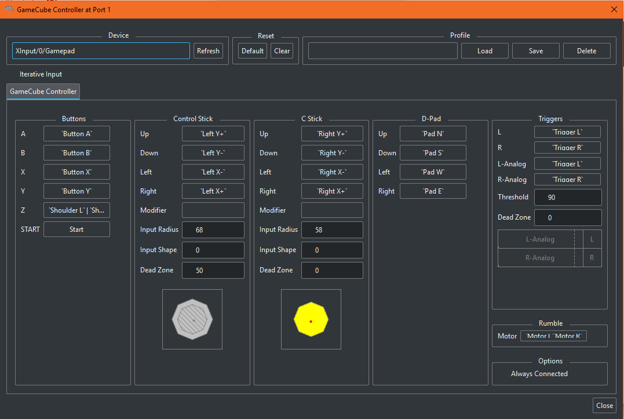
Task: Change C Stick Left mapping Right X-
Action: [x=333, y=172]
